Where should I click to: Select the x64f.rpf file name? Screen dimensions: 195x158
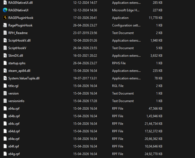coord(14,146)
